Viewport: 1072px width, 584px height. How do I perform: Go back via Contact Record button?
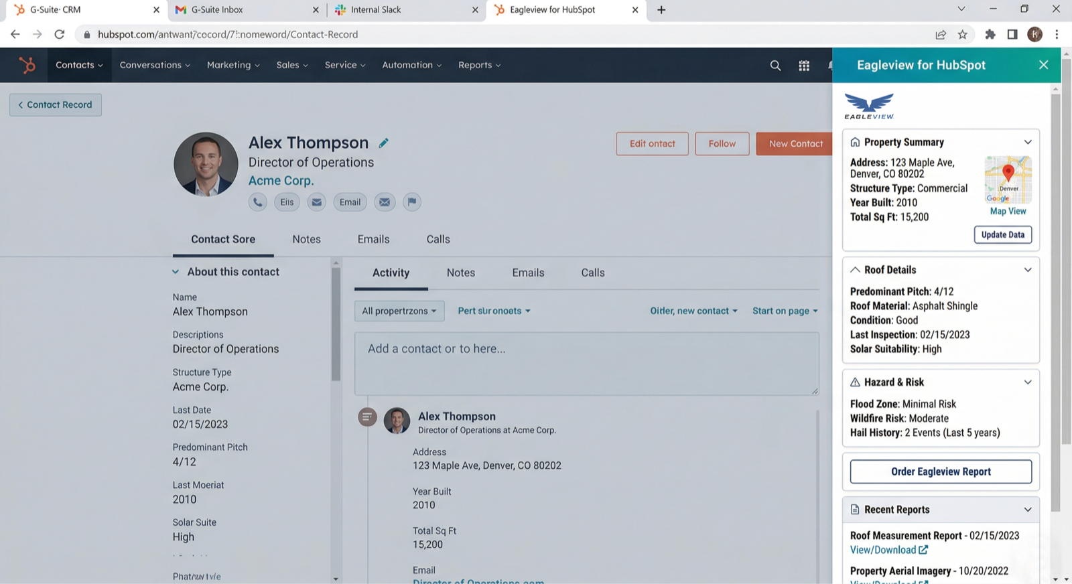[x=56, y=104]
